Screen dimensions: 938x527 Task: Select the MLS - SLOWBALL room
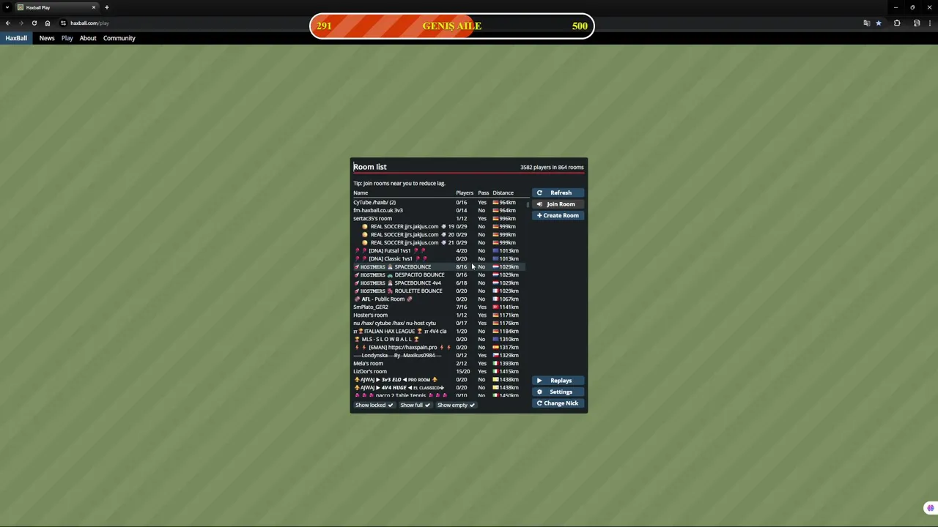438,339
